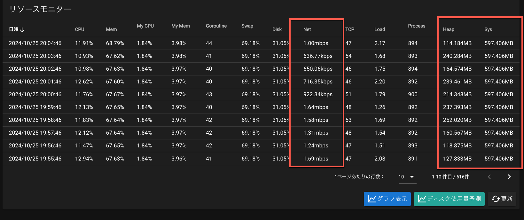Sort by the Sys column header

488,29
